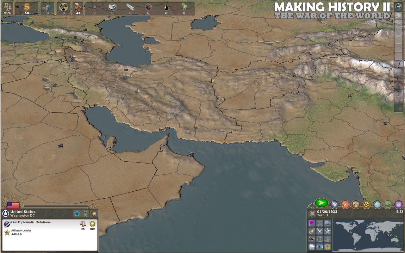
Task: Open the grid map-mode selector below the globe
Action: pyautogui.click(x=398, y=15)
